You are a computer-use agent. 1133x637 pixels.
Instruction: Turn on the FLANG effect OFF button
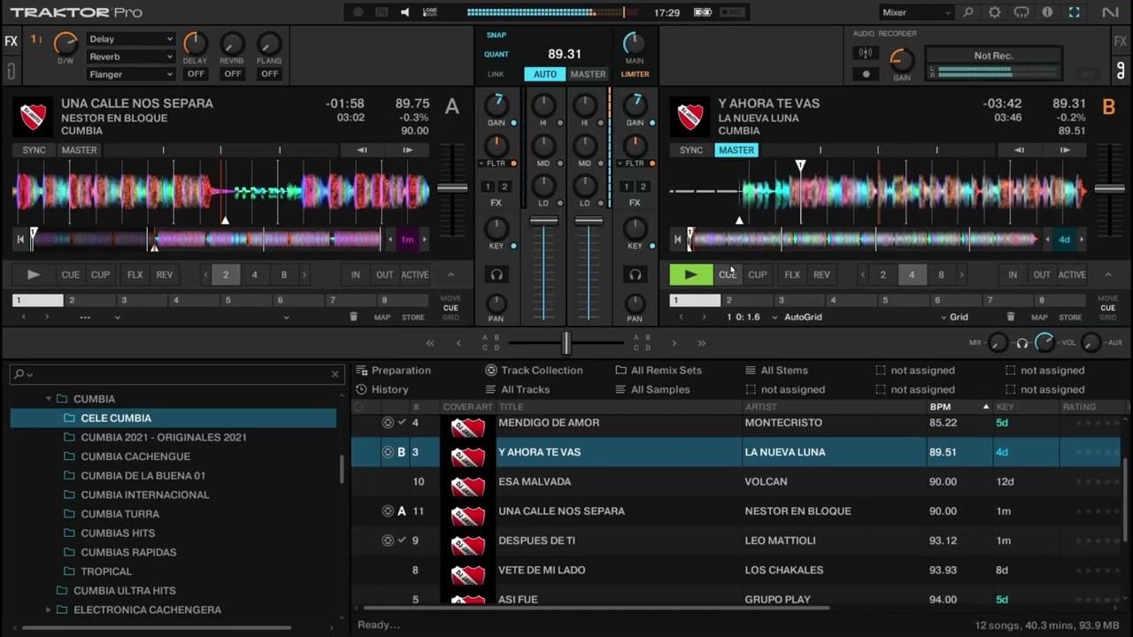click(269, 74)
